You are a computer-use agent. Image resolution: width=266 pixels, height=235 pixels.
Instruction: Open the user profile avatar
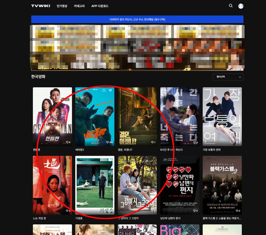[x=241, y=6]
